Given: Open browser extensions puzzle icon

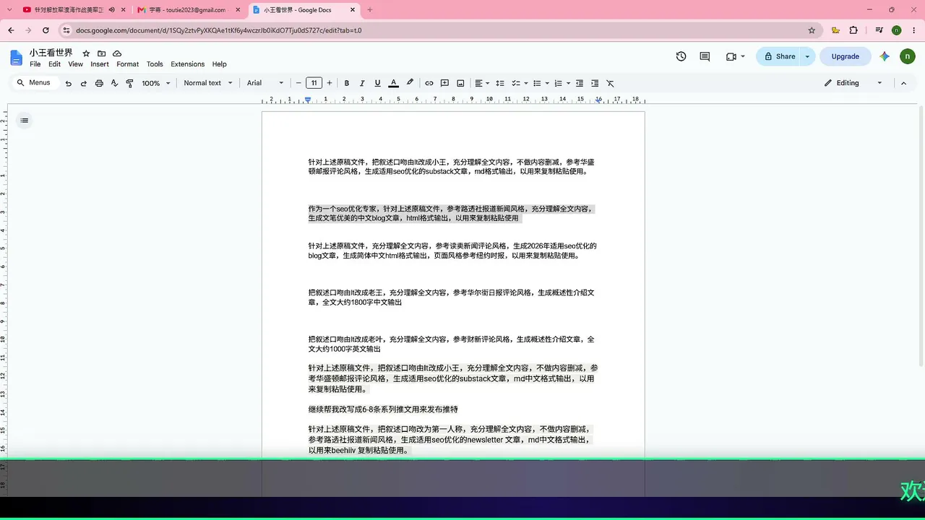Looking at the screenshot, I should [x=853, y=30].
